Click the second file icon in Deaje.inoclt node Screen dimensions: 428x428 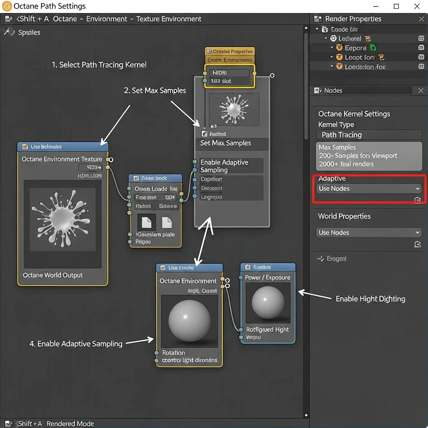tap(167, 222)
